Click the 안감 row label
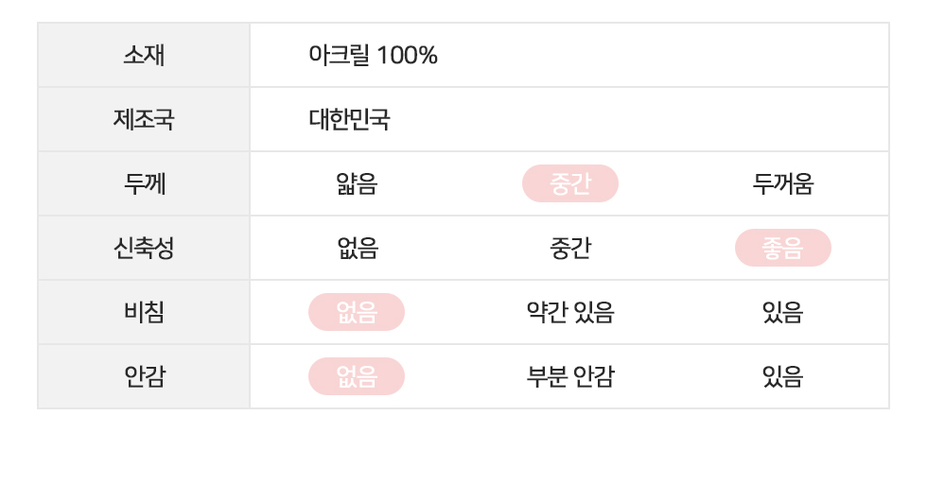 pyautogui.click(x=144, y=377)
